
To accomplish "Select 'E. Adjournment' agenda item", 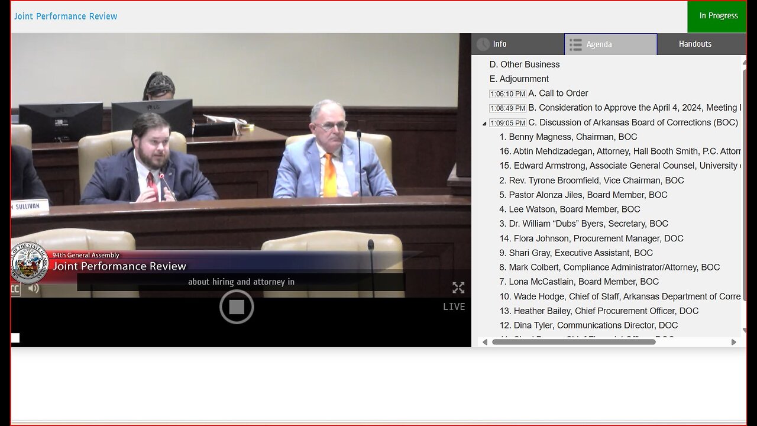I will pos(519,79).
